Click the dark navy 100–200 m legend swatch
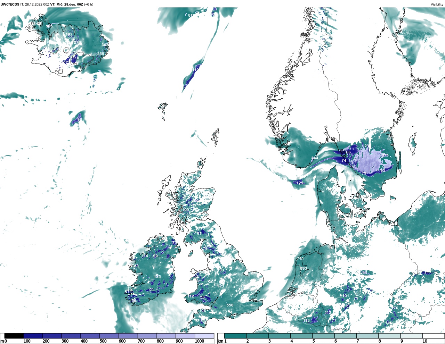Screen dimensions: 445x344 click(33, 336)
